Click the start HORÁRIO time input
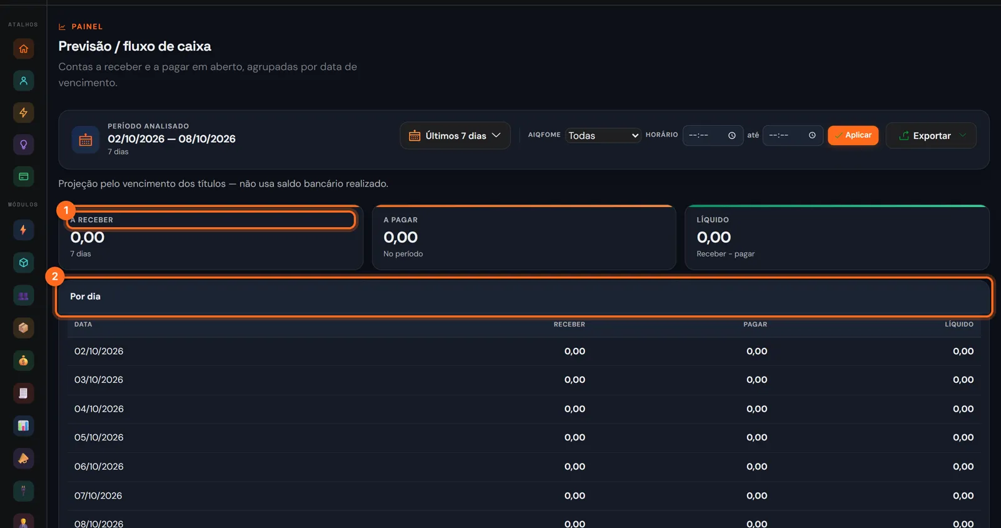1001x528 pixels. coord(713,135)
